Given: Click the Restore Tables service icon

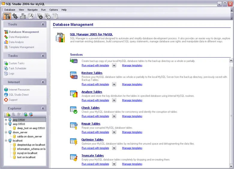Looking at the screenshot, I should 74,75.
